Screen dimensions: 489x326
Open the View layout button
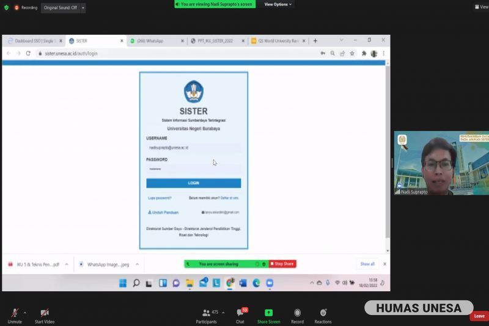[x=482, y=7]
